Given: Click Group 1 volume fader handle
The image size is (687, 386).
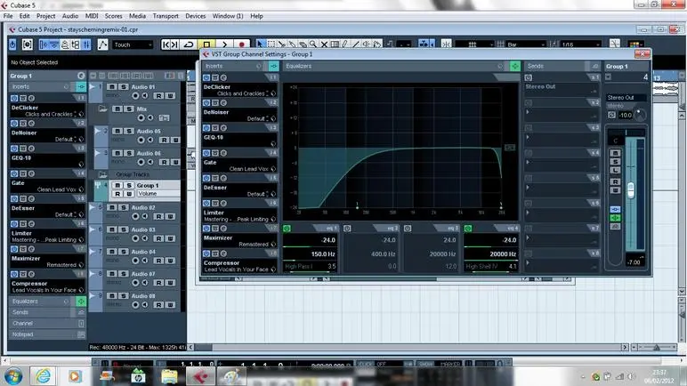Looking at the screenshot, I should [x=631, y=190].
